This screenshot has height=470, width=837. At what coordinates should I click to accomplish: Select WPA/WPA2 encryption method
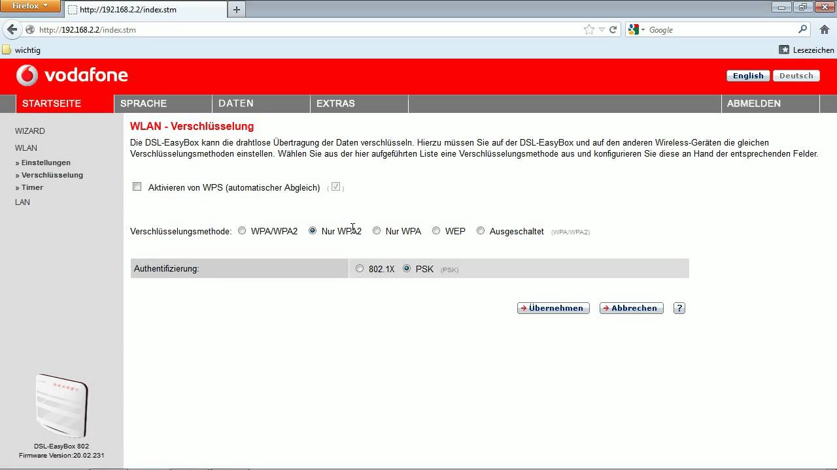point(242,230)
